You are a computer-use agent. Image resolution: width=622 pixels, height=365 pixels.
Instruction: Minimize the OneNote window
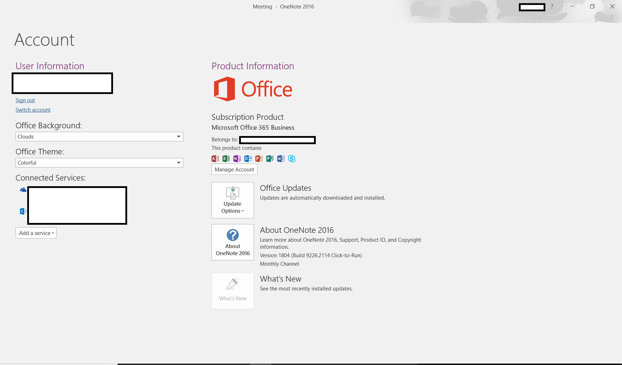click(572, 6)
